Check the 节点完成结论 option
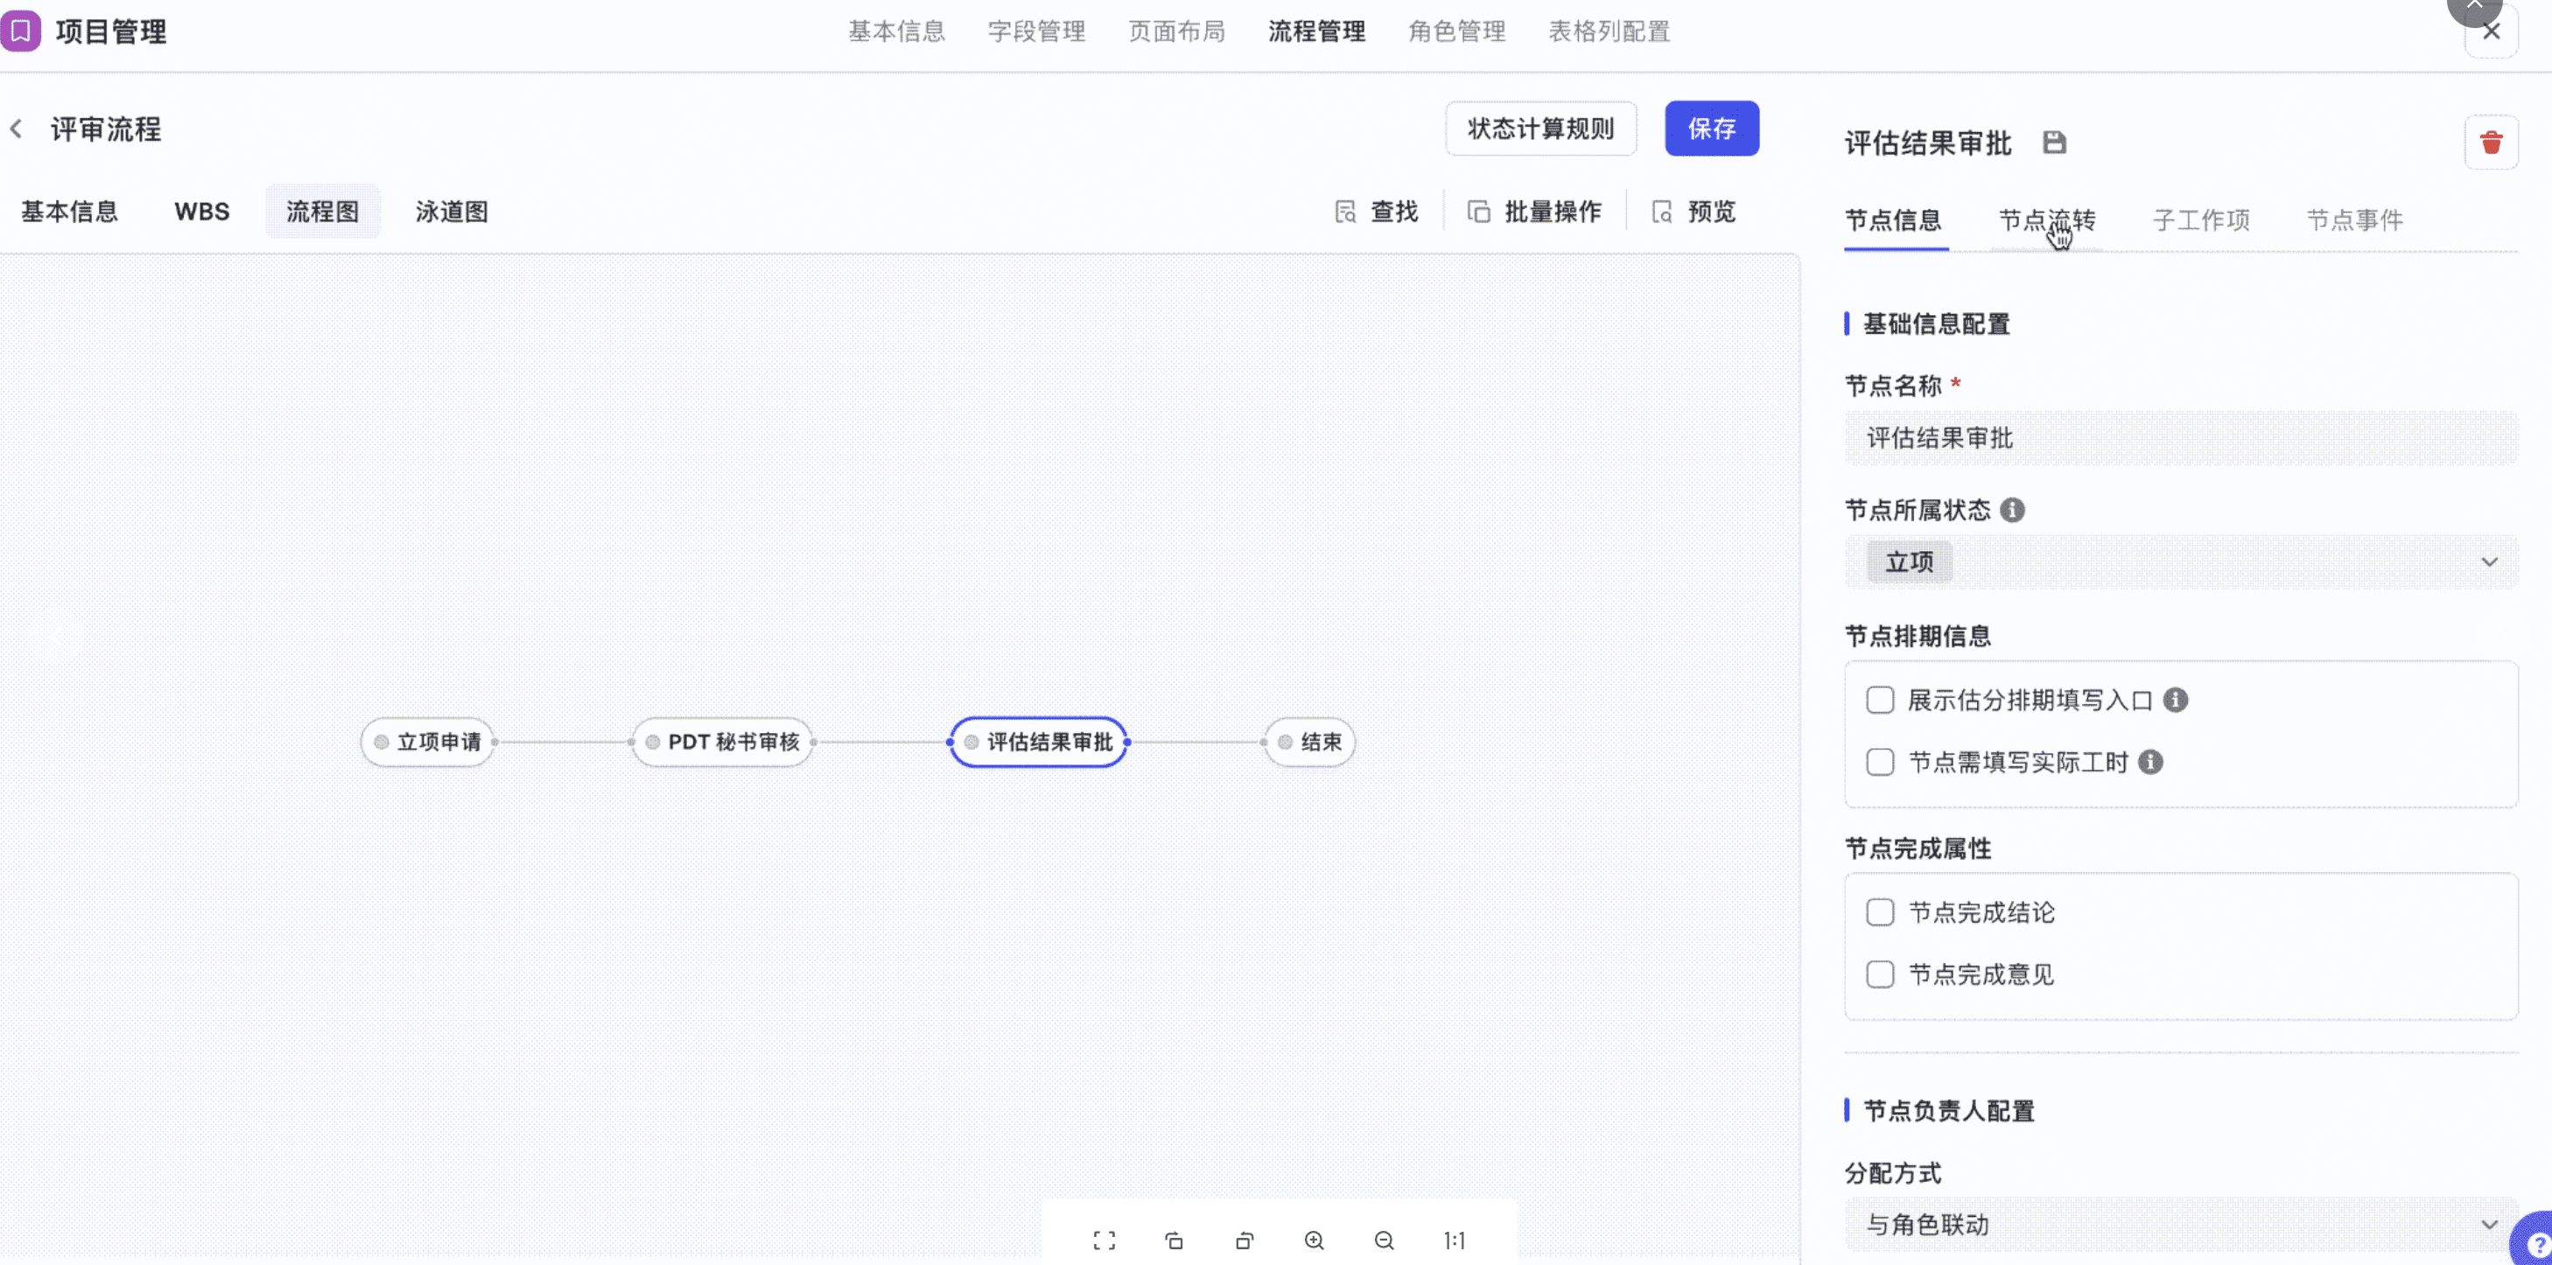The image size is (2552, 1265). [1879, 912]
